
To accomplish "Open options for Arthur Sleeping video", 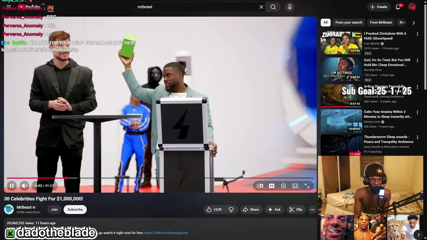I will [417, 87].
